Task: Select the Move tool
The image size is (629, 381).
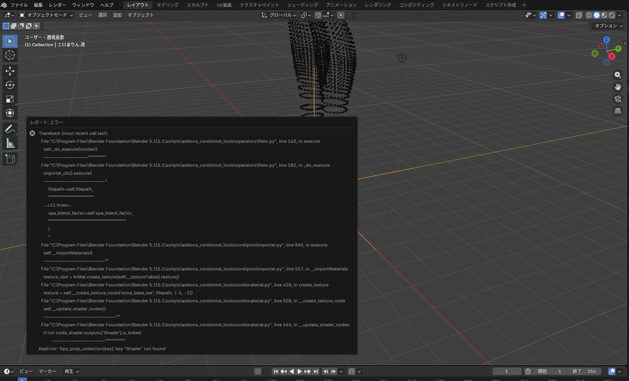Action: 10,71
